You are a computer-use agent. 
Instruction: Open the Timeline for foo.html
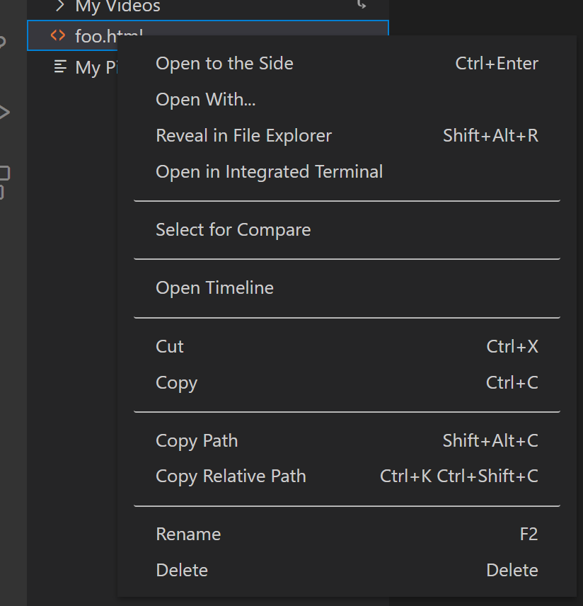[x=214, y=287]
